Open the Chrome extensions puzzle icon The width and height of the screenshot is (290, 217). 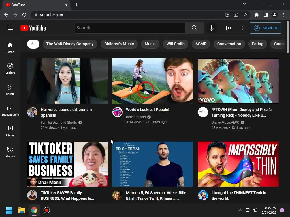tap(257, 15)
